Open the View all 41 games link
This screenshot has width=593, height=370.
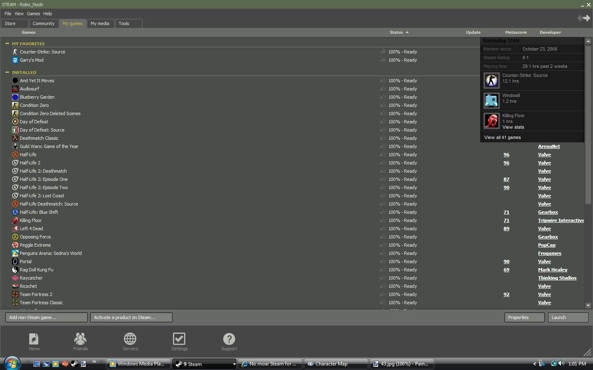[x=502, y=137]
